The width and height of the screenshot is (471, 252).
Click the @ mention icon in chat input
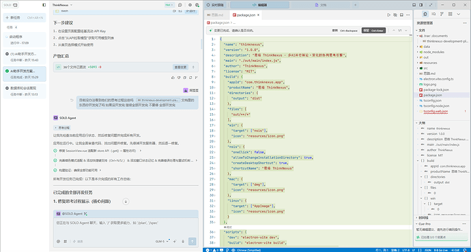tap(58, 241)
